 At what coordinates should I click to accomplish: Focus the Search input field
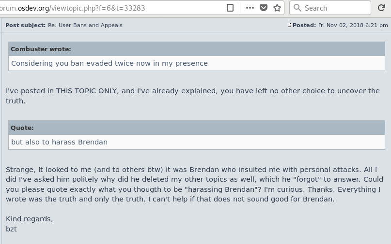(x=330, y=8)
